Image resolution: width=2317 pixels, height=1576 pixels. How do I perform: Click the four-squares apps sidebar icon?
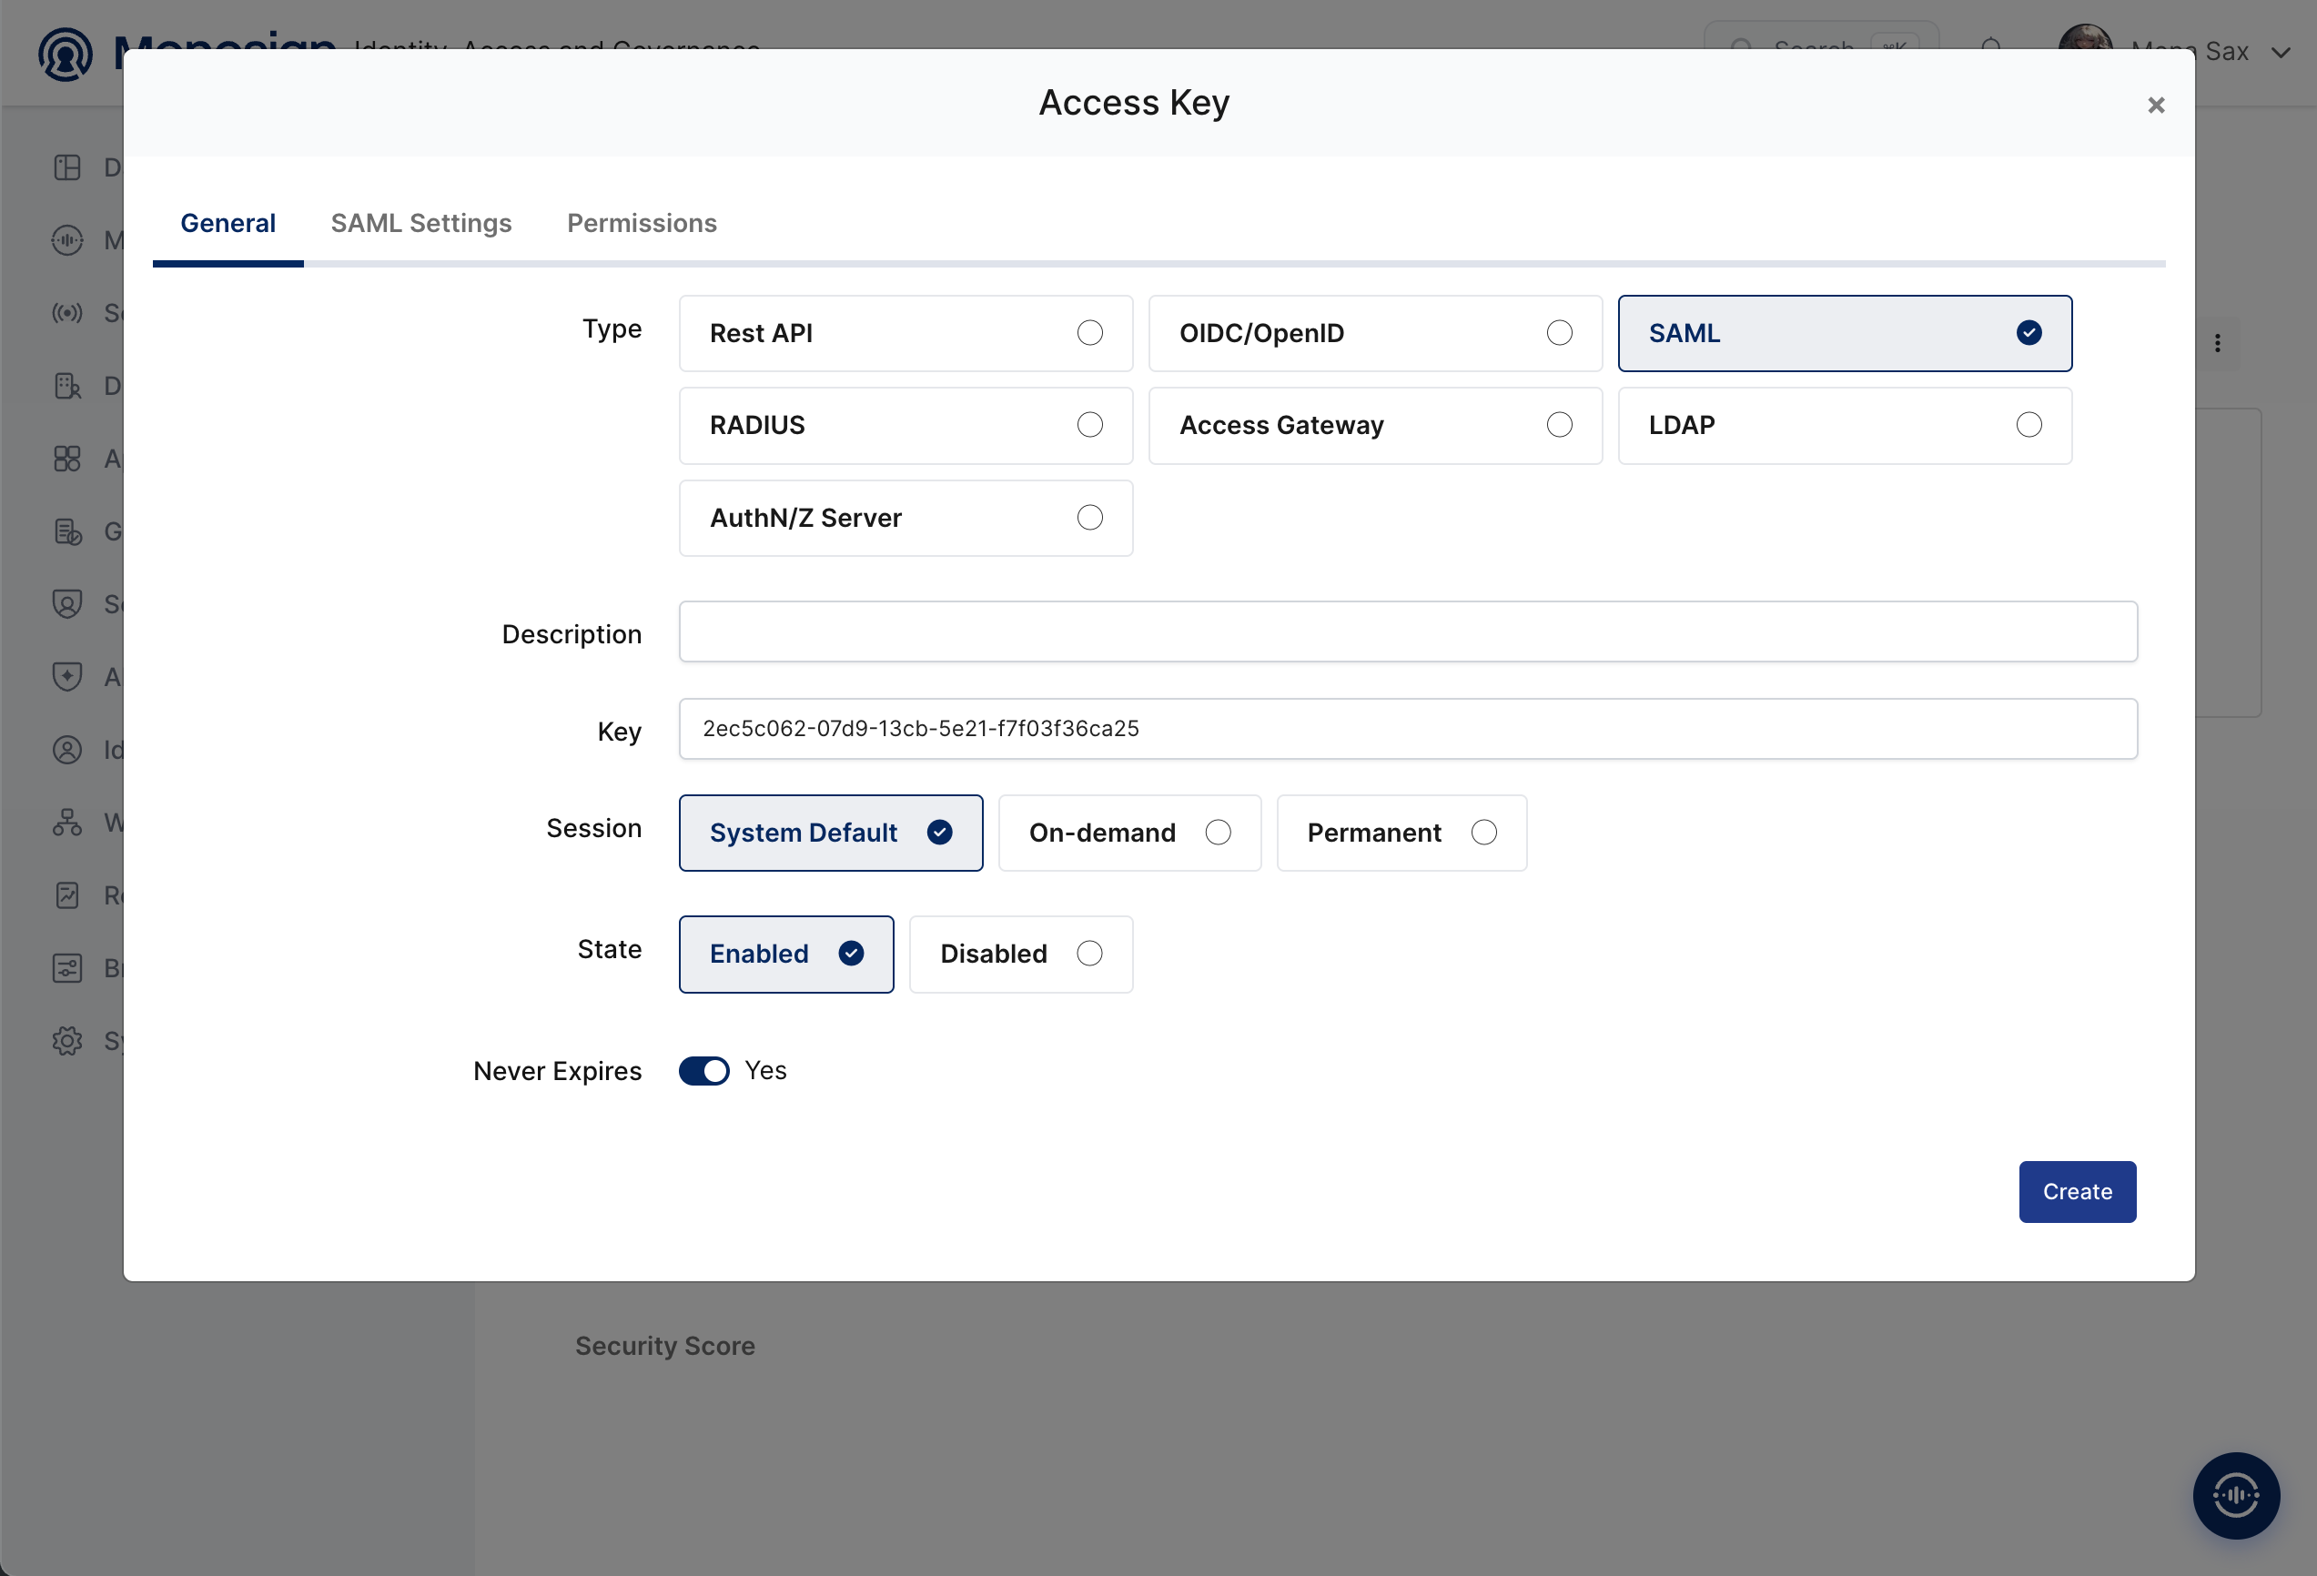66,459
